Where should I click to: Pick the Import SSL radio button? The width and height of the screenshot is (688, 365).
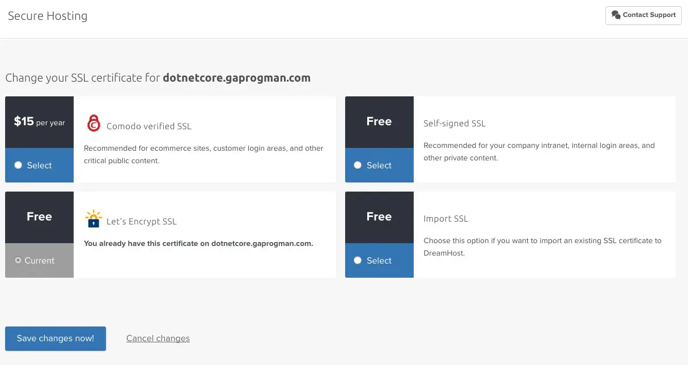click(x=358, y=260)
